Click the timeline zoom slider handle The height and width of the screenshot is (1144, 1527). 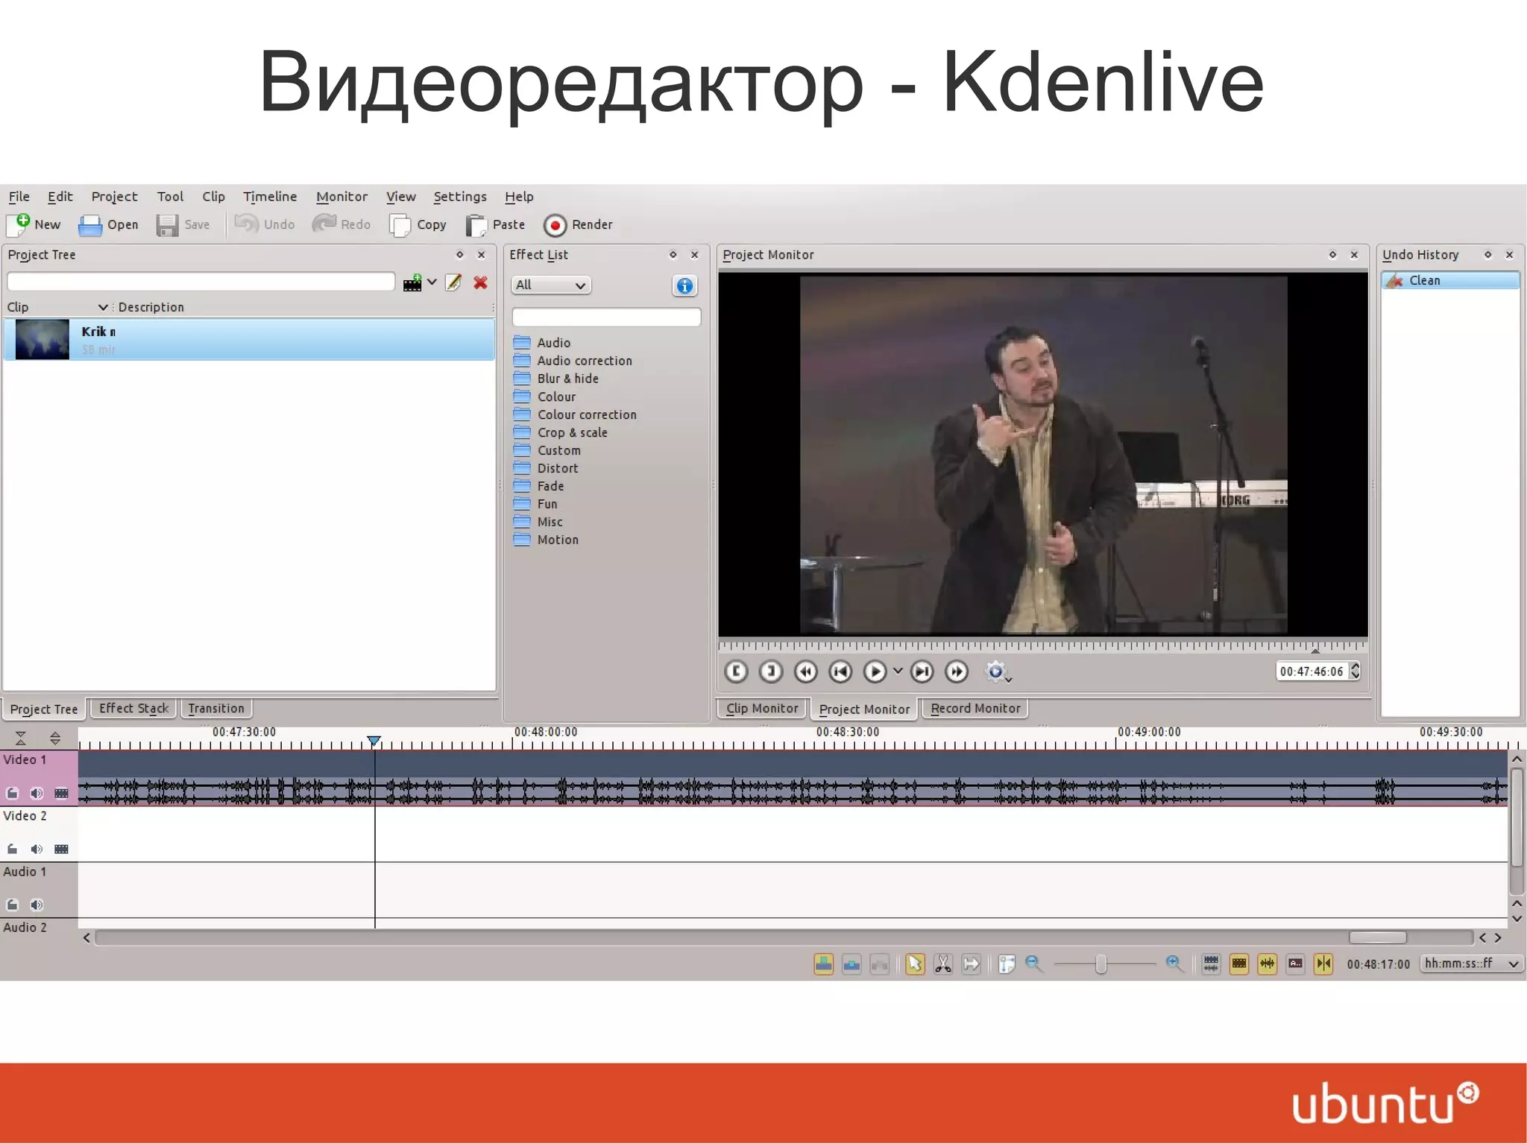click(1101, 964)
